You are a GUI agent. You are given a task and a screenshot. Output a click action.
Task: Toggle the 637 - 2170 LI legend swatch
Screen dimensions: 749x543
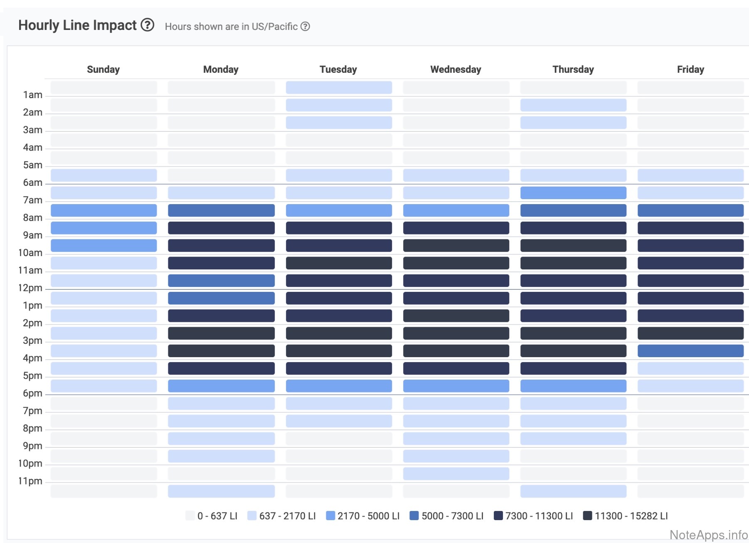tap(251, 516)
